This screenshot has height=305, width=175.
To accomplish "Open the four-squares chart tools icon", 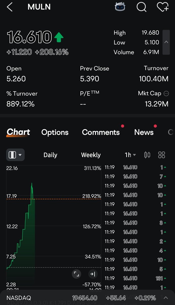I will 162,155.
